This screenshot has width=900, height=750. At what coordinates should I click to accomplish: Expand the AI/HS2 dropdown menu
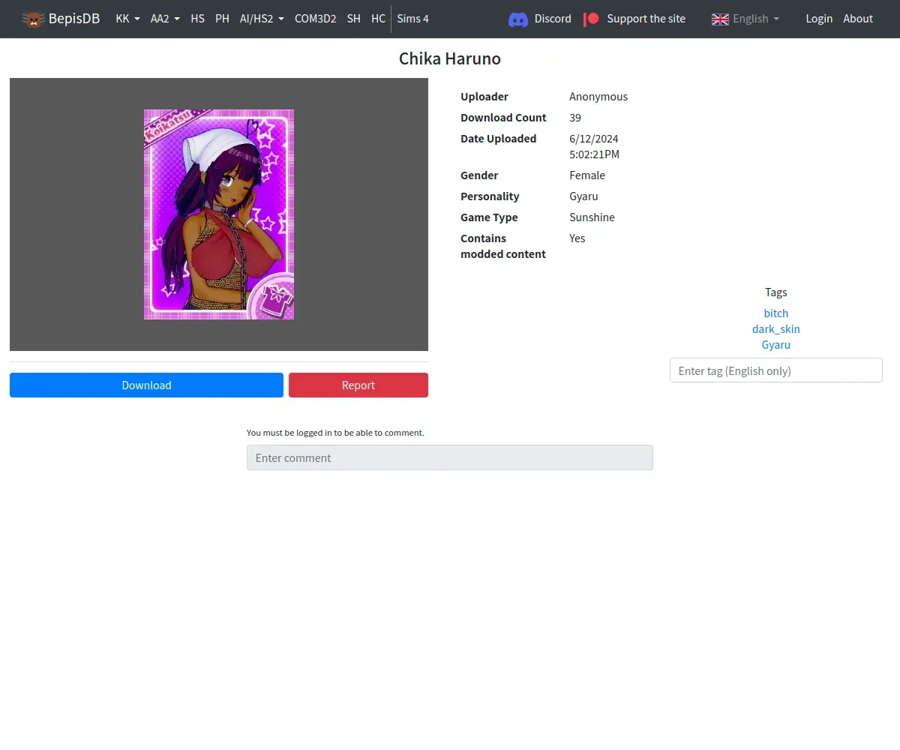[262, 19]
